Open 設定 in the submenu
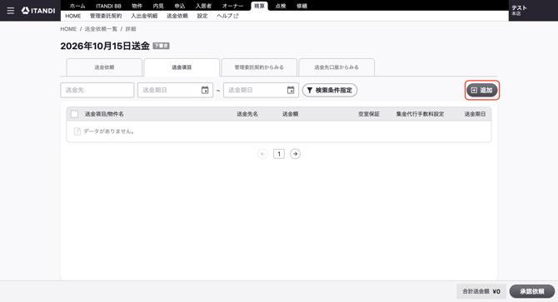Screen dimensions: 558x302 202,16
